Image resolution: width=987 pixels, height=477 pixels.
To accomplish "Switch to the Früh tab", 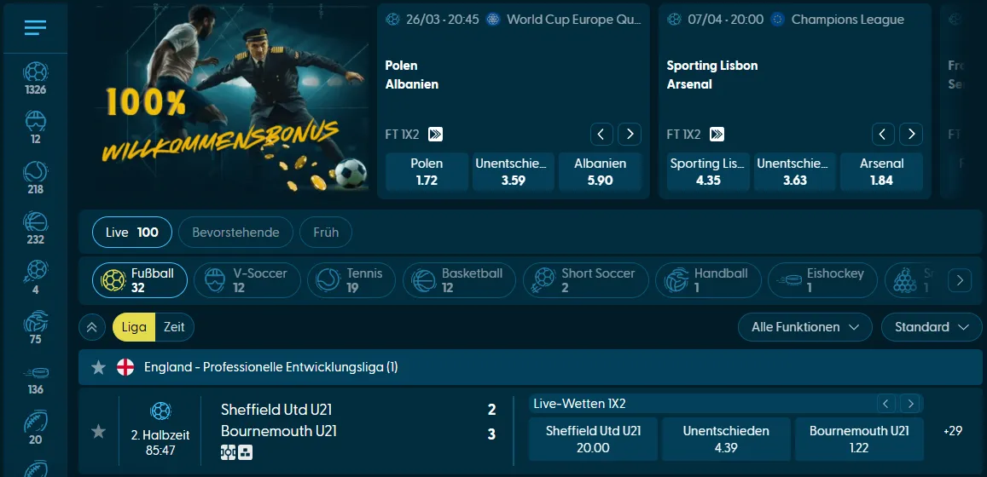I will point(325,232).
